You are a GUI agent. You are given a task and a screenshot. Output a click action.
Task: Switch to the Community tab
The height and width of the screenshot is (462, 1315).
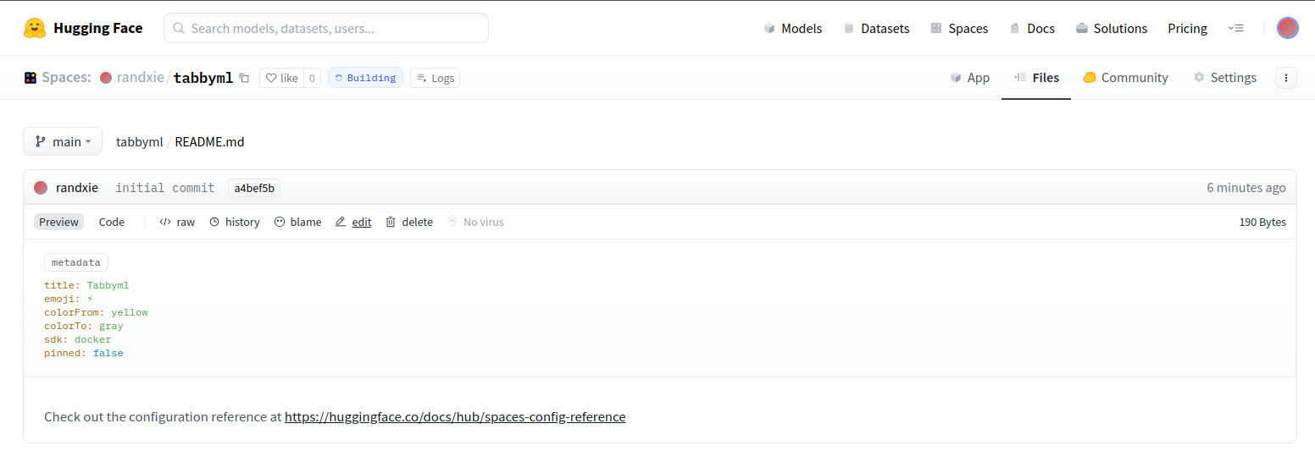(x=1125, y=78)
